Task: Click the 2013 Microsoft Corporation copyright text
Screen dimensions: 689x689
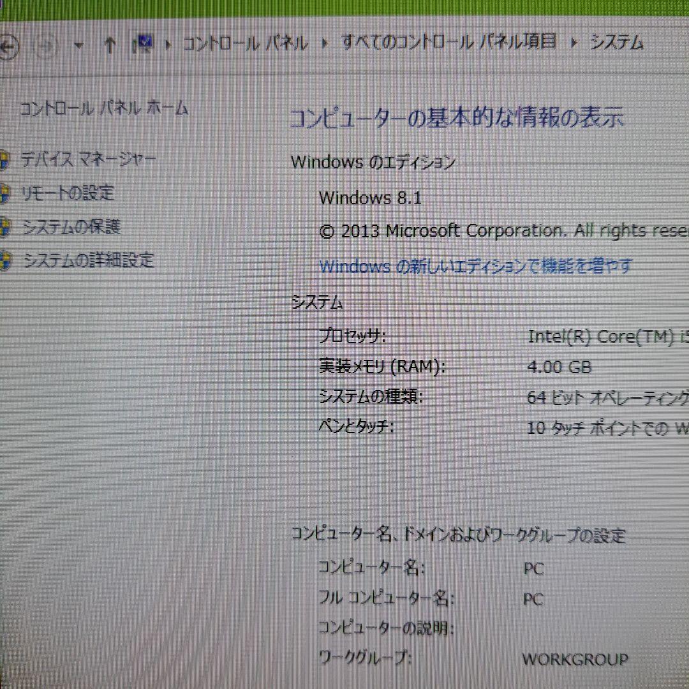Action: 504,231
